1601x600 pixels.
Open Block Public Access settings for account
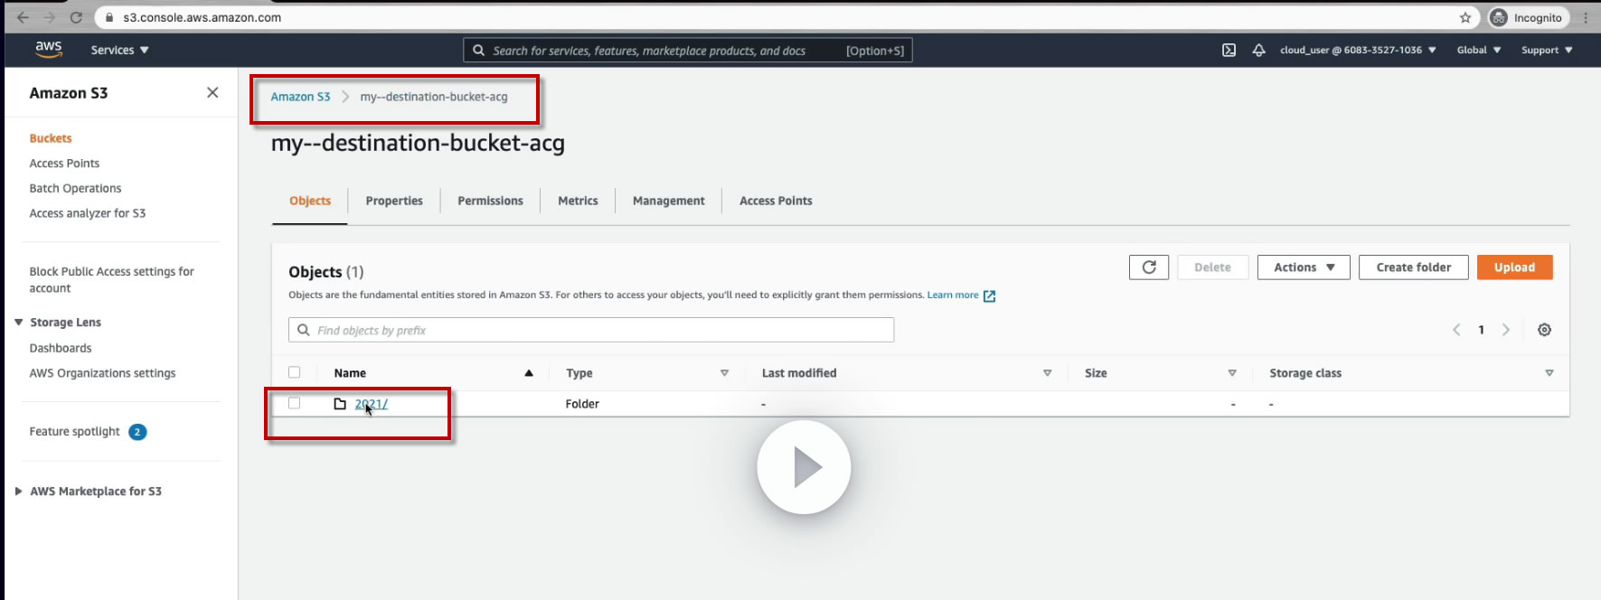pos(111,280)
